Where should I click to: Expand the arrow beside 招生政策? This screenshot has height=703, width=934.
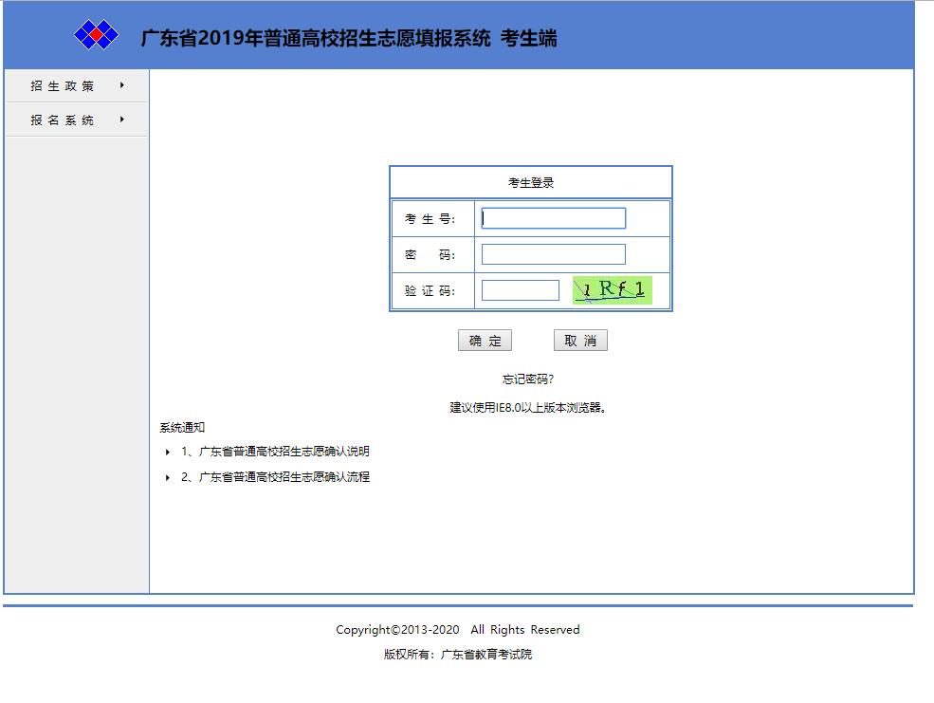[122, 85]
